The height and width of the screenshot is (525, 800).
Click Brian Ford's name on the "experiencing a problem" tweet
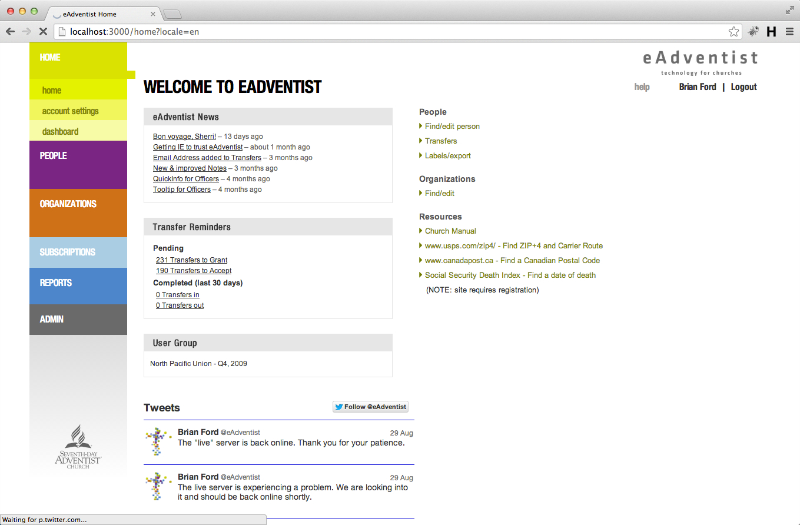click(x=198, y=477)
